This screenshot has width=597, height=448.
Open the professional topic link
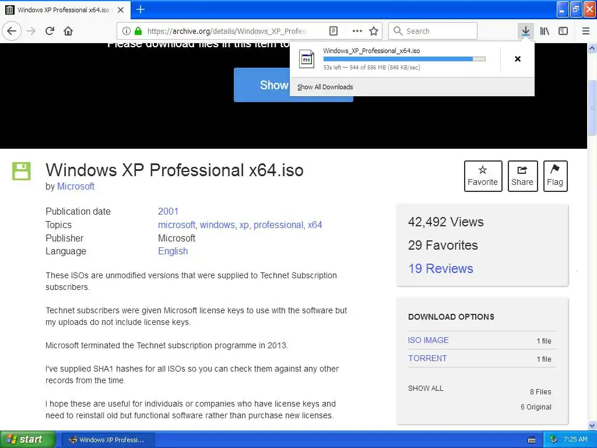[278, 225]
